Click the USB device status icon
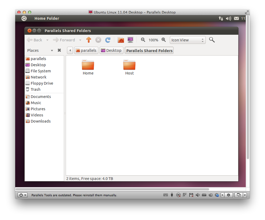Screen dimensions: 265x220 [172, 195]
